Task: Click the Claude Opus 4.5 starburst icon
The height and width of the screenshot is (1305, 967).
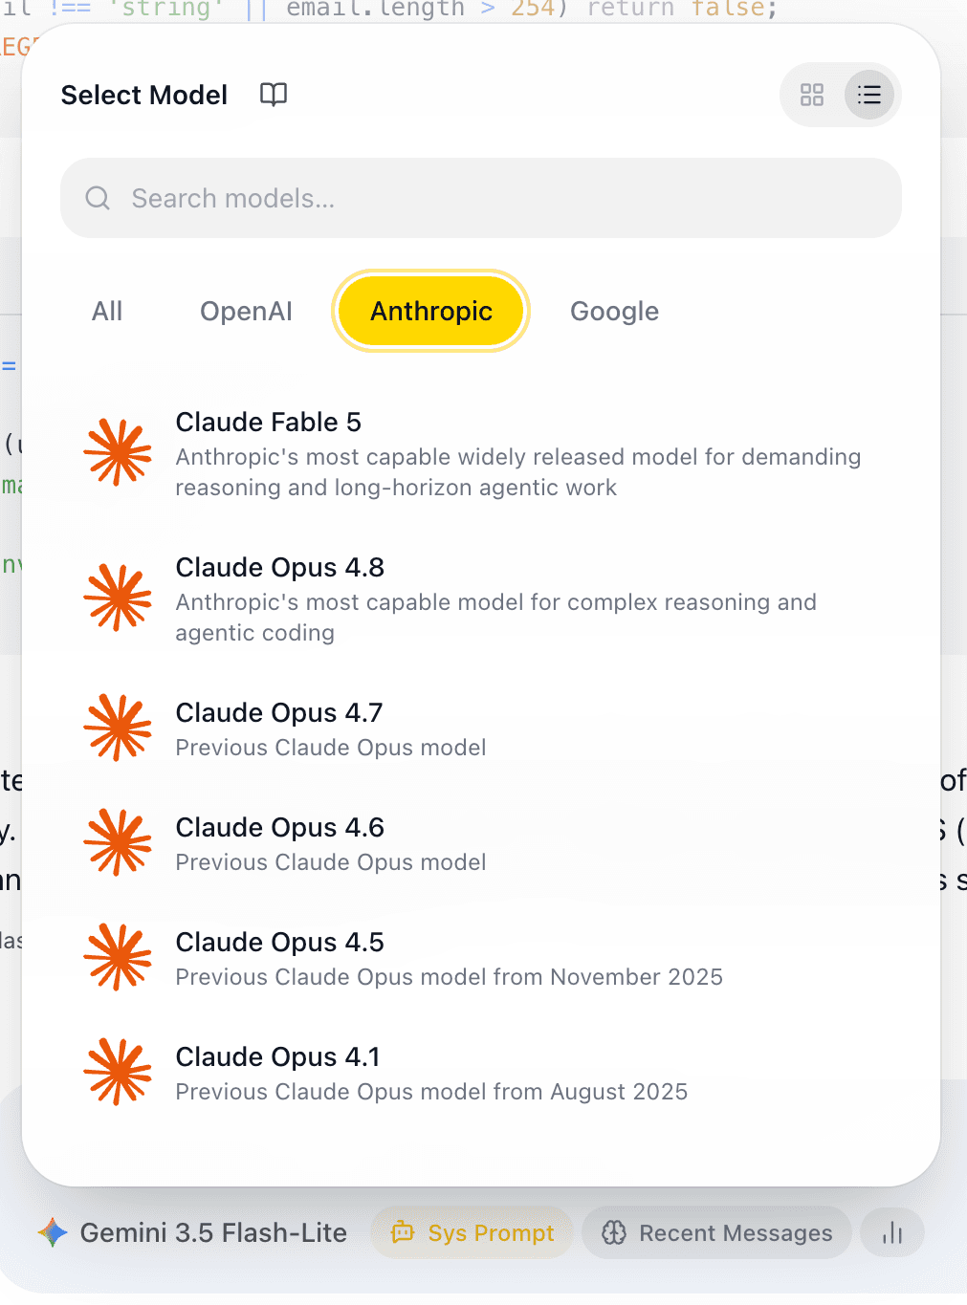Action: tap(118, 957)
